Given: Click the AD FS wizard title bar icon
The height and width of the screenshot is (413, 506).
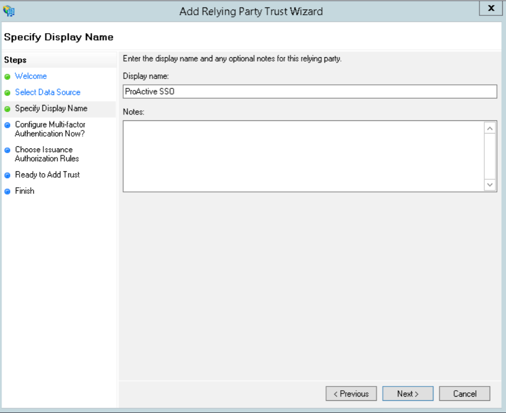Looking at the screenshot, I should (x=8, y=11).
